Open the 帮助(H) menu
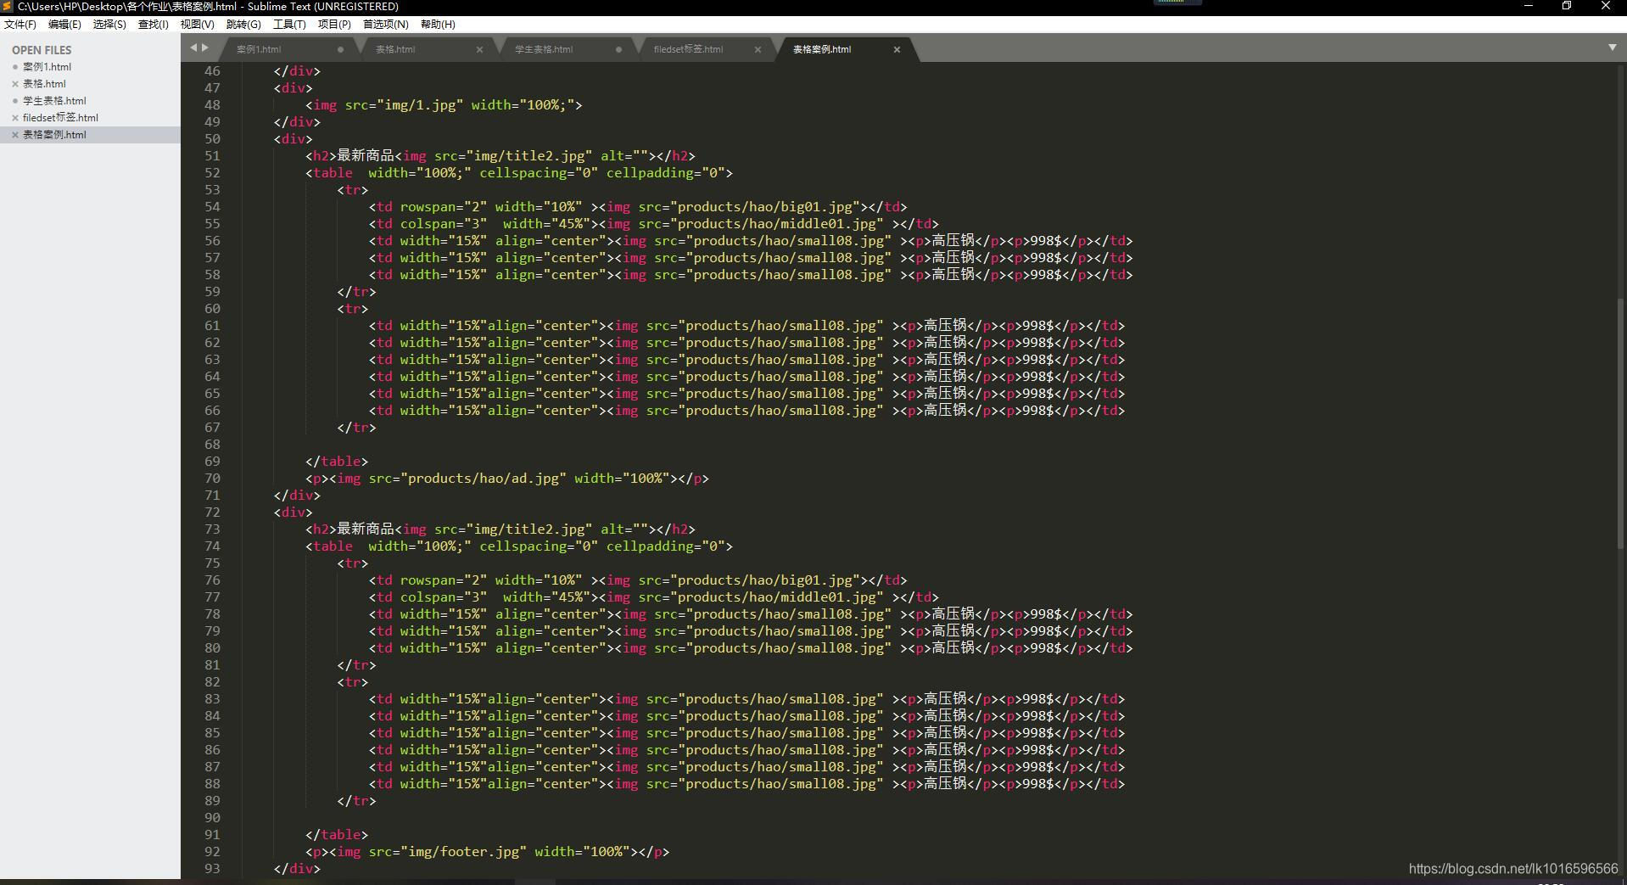This screenshot has width=1627, height=885. click(438, 24)
